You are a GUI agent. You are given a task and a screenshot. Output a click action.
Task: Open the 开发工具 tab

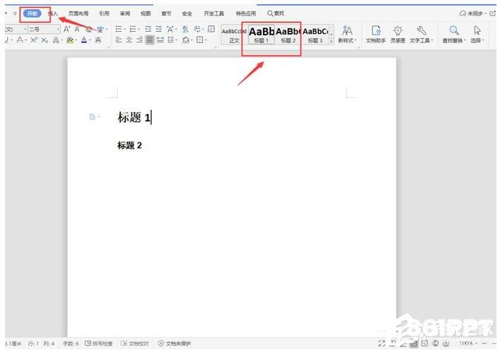coord(214,13)
